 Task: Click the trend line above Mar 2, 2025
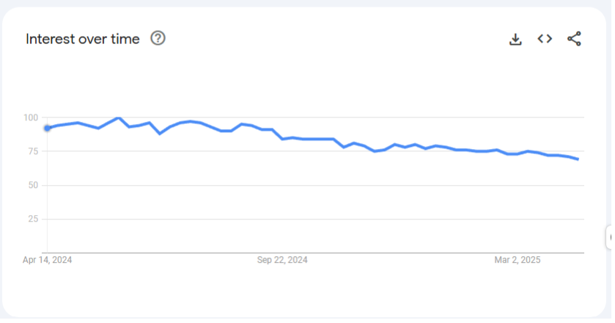point(518,153)
